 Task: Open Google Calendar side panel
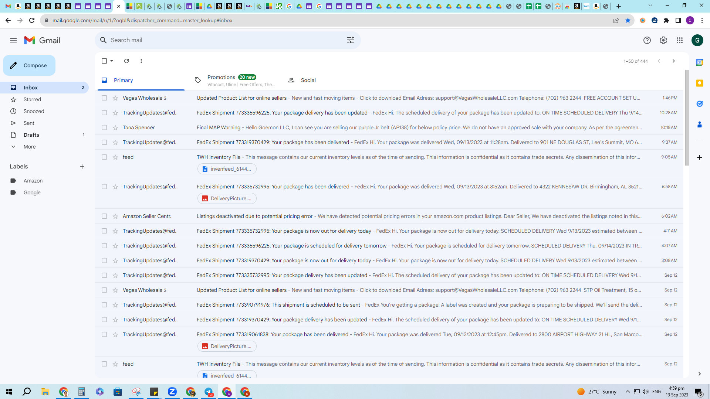coord(700,62)
